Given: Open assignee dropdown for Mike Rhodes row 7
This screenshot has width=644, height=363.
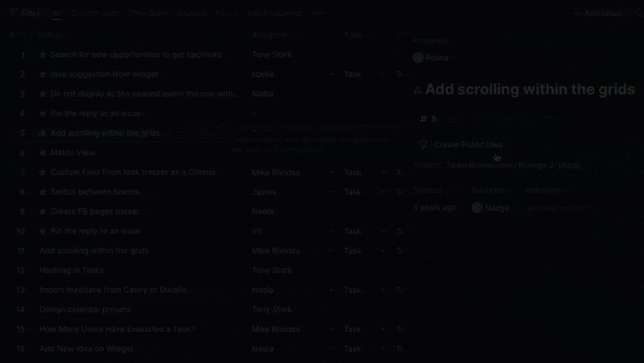Looking at the screenshot, I should (331, 172).
